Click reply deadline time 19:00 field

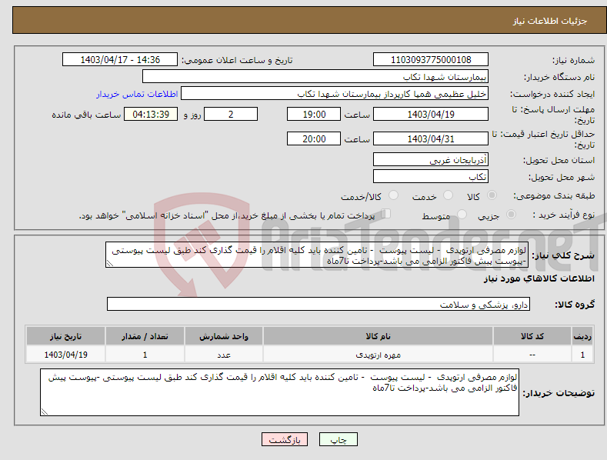[x=314, y=114]
